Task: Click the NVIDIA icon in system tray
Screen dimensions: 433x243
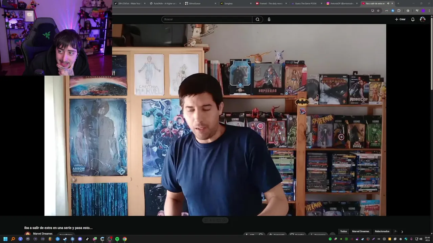Action: tap(341, 239)
